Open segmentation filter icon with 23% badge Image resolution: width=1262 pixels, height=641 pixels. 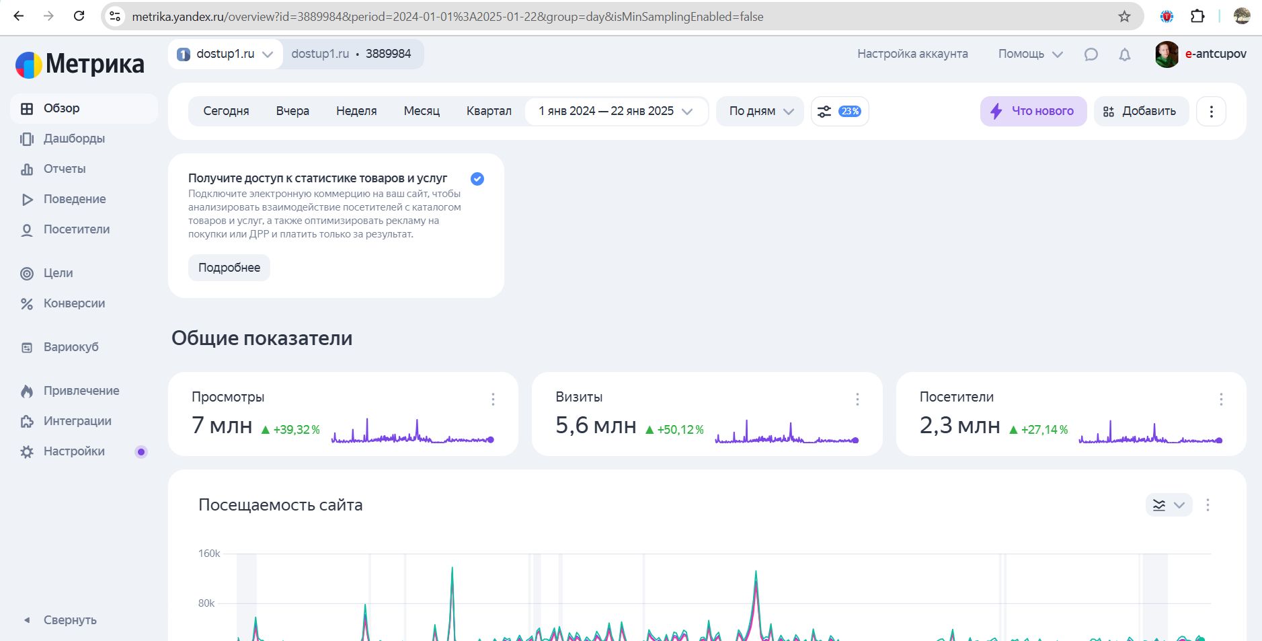click(x=839, y=112)
